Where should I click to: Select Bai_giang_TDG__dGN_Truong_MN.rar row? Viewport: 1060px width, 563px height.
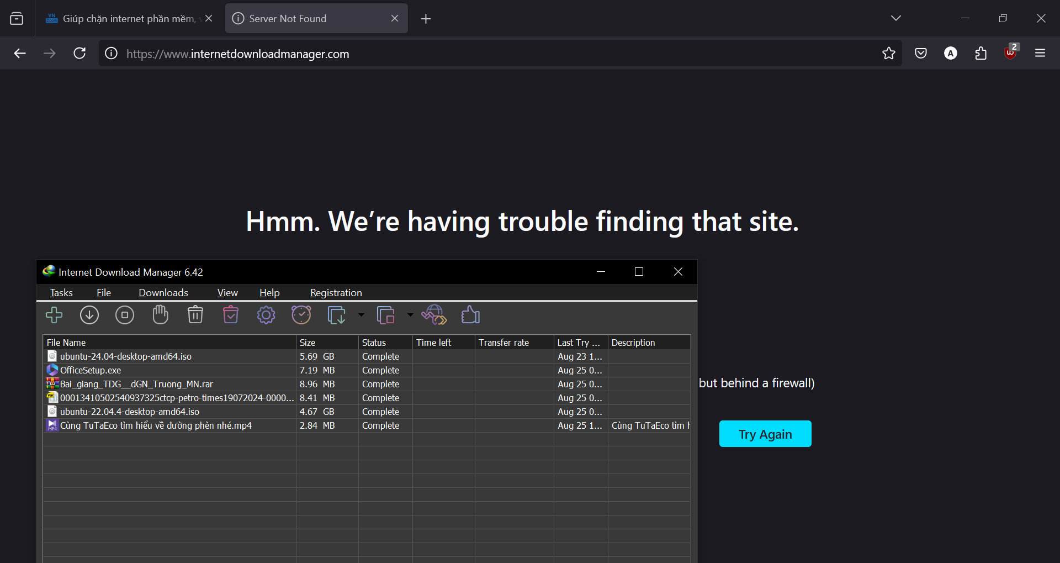coord(367,384)
